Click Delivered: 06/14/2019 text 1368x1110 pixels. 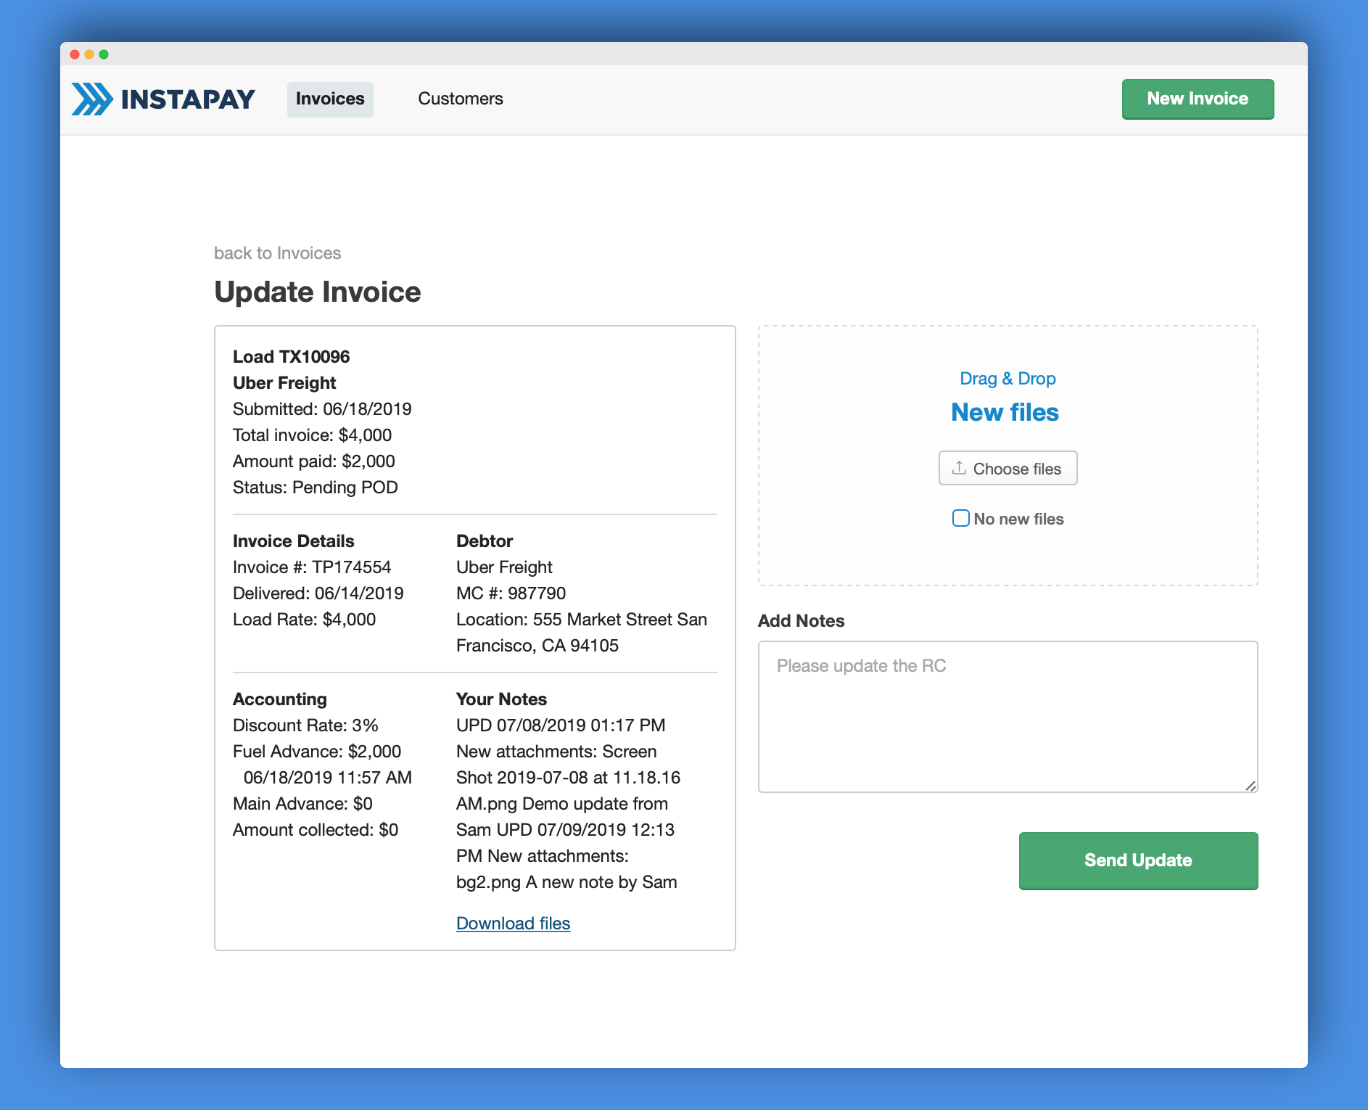(x=318, y=593)
